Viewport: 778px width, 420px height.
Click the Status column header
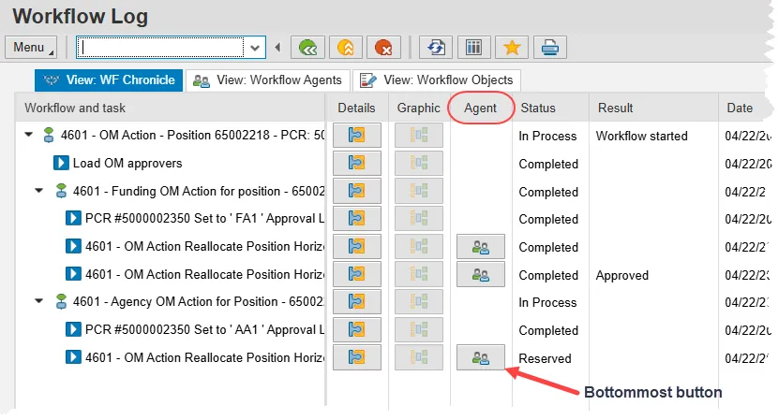coord(551,108)
